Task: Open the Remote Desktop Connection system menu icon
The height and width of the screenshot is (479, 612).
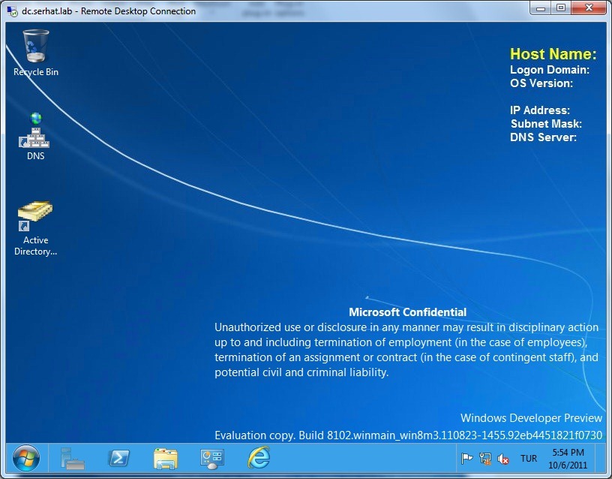Action: tap(12, 11)
